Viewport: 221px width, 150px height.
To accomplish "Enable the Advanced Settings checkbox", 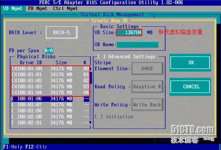I will pyautogui.click(x=101, y=57).
